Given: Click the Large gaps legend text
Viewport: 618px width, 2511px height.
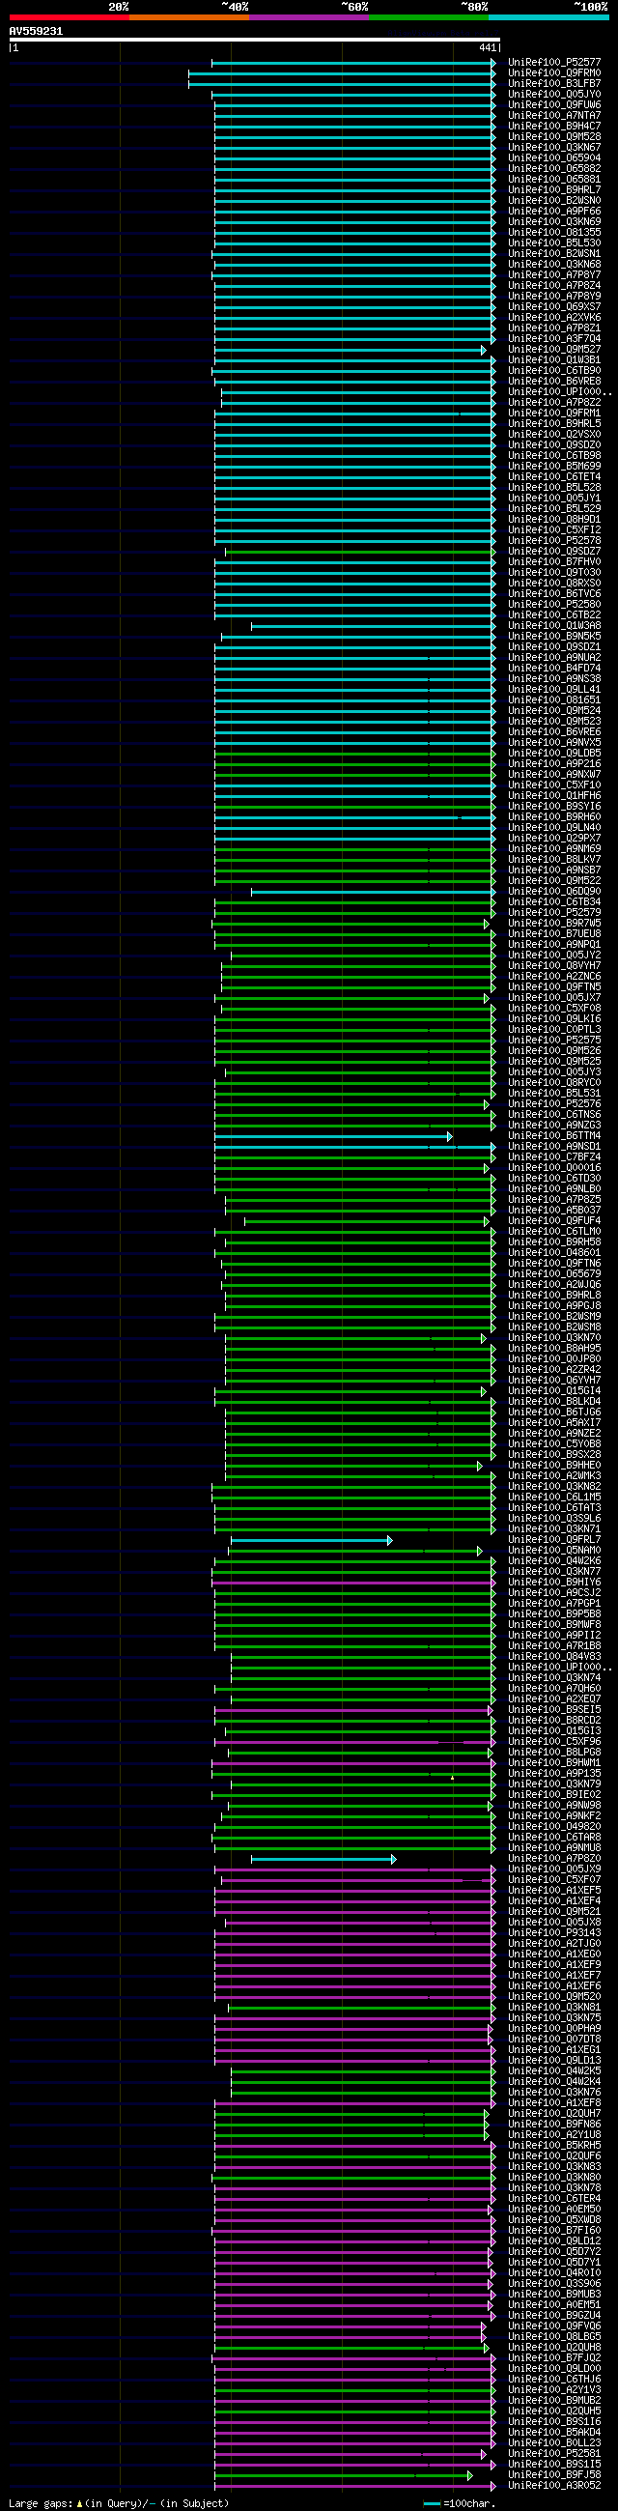Looking at the screenshot, I should tap(119, 2503).
